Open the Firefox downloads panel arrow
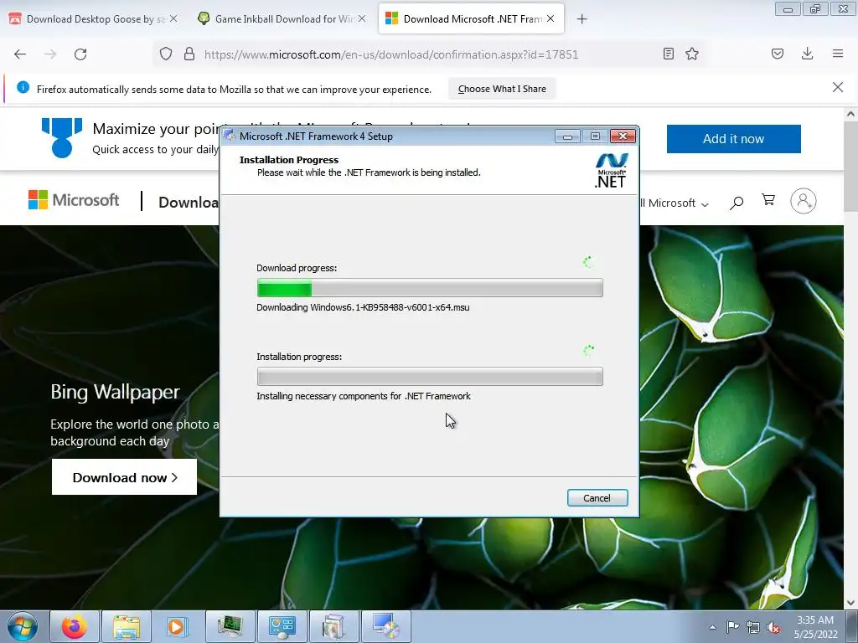858x643 pixels. tap(807, 54)
